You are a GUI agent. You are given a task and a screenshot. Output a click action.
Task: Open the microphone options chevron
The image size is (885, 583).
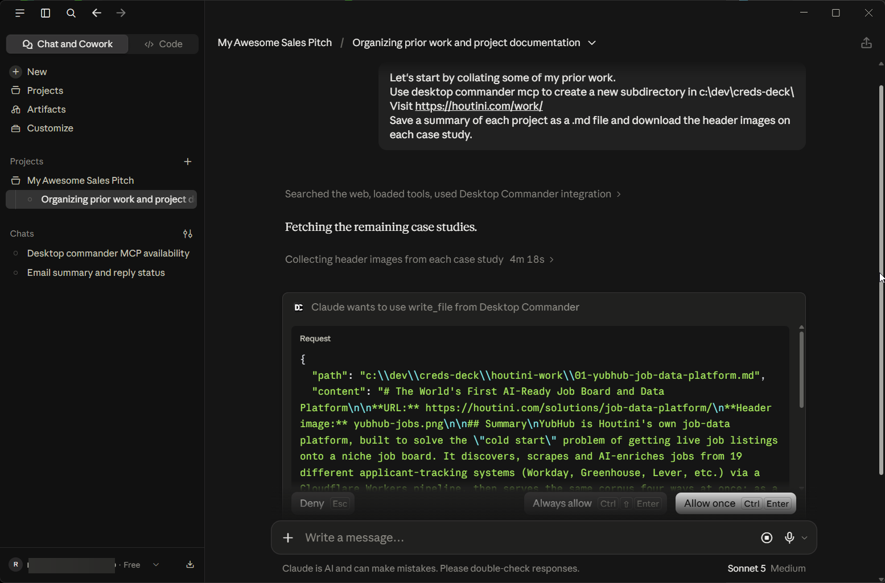coord(804,537)
